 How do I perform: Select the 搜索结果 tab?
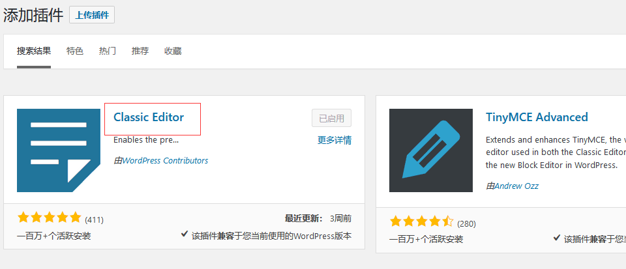click(x=34, y=51)
